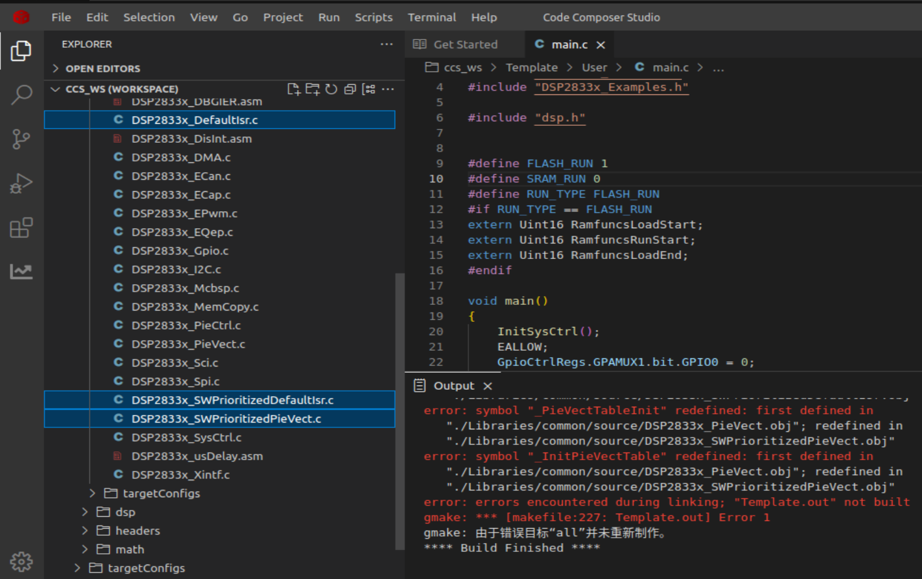Image resolution: width=922 pixels, height=579 pixels.
Task: Collapse the CCS_WS workspace section
Action: pos(55,89)
